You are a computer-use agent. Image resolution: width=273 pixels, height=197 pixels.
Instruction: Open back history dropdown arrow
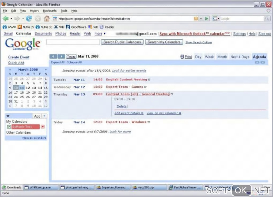point(11,19)
